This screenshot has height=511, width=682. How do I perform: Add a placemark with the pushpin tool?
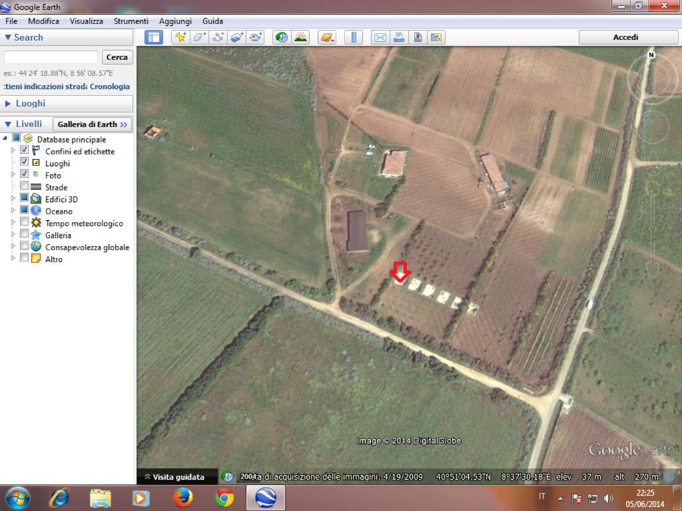point(180,37)
